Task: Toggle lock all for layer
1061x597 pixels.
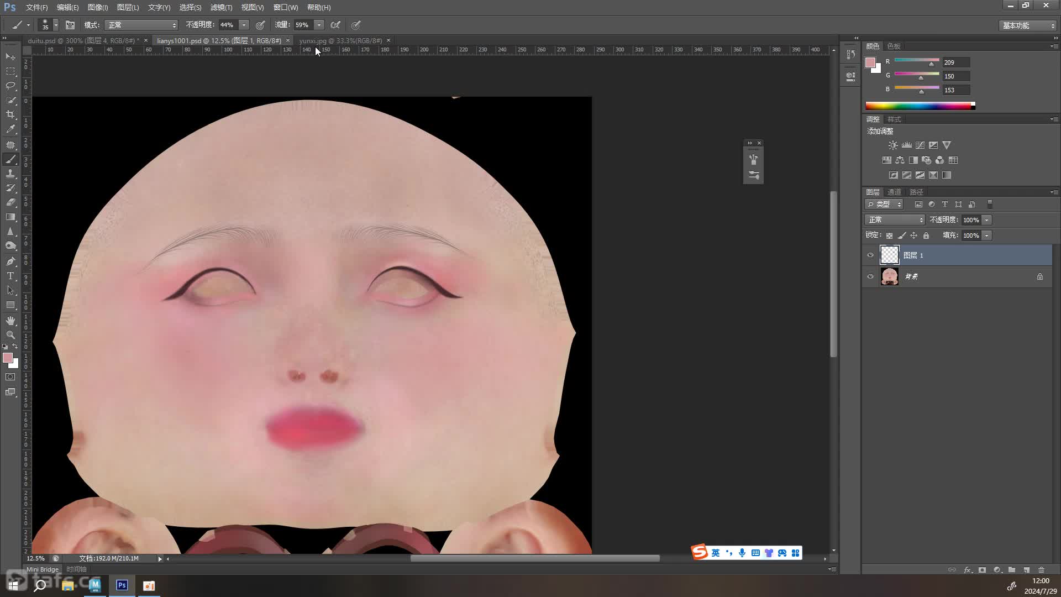Action: point(926,235)
